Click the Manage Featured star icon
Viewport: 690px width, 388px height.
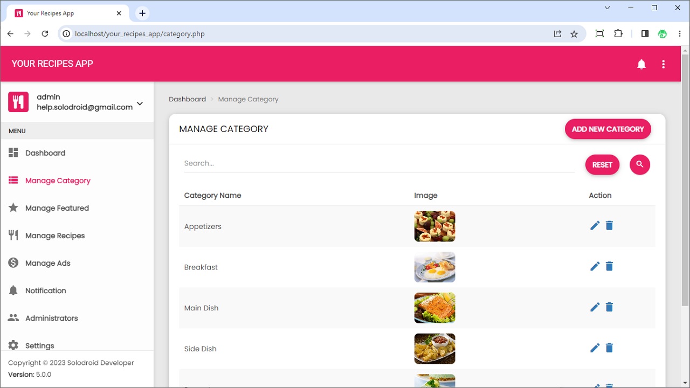(x=13, y=207)
